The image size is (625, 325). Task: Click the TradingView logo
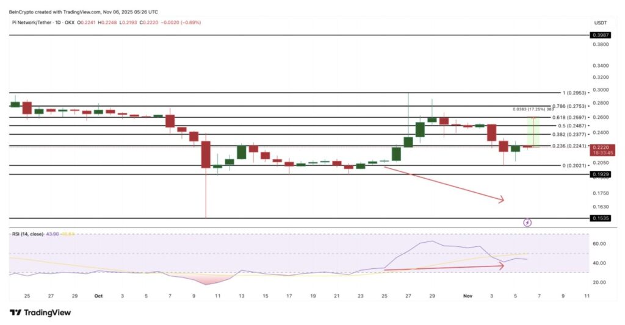pos(40,312)
